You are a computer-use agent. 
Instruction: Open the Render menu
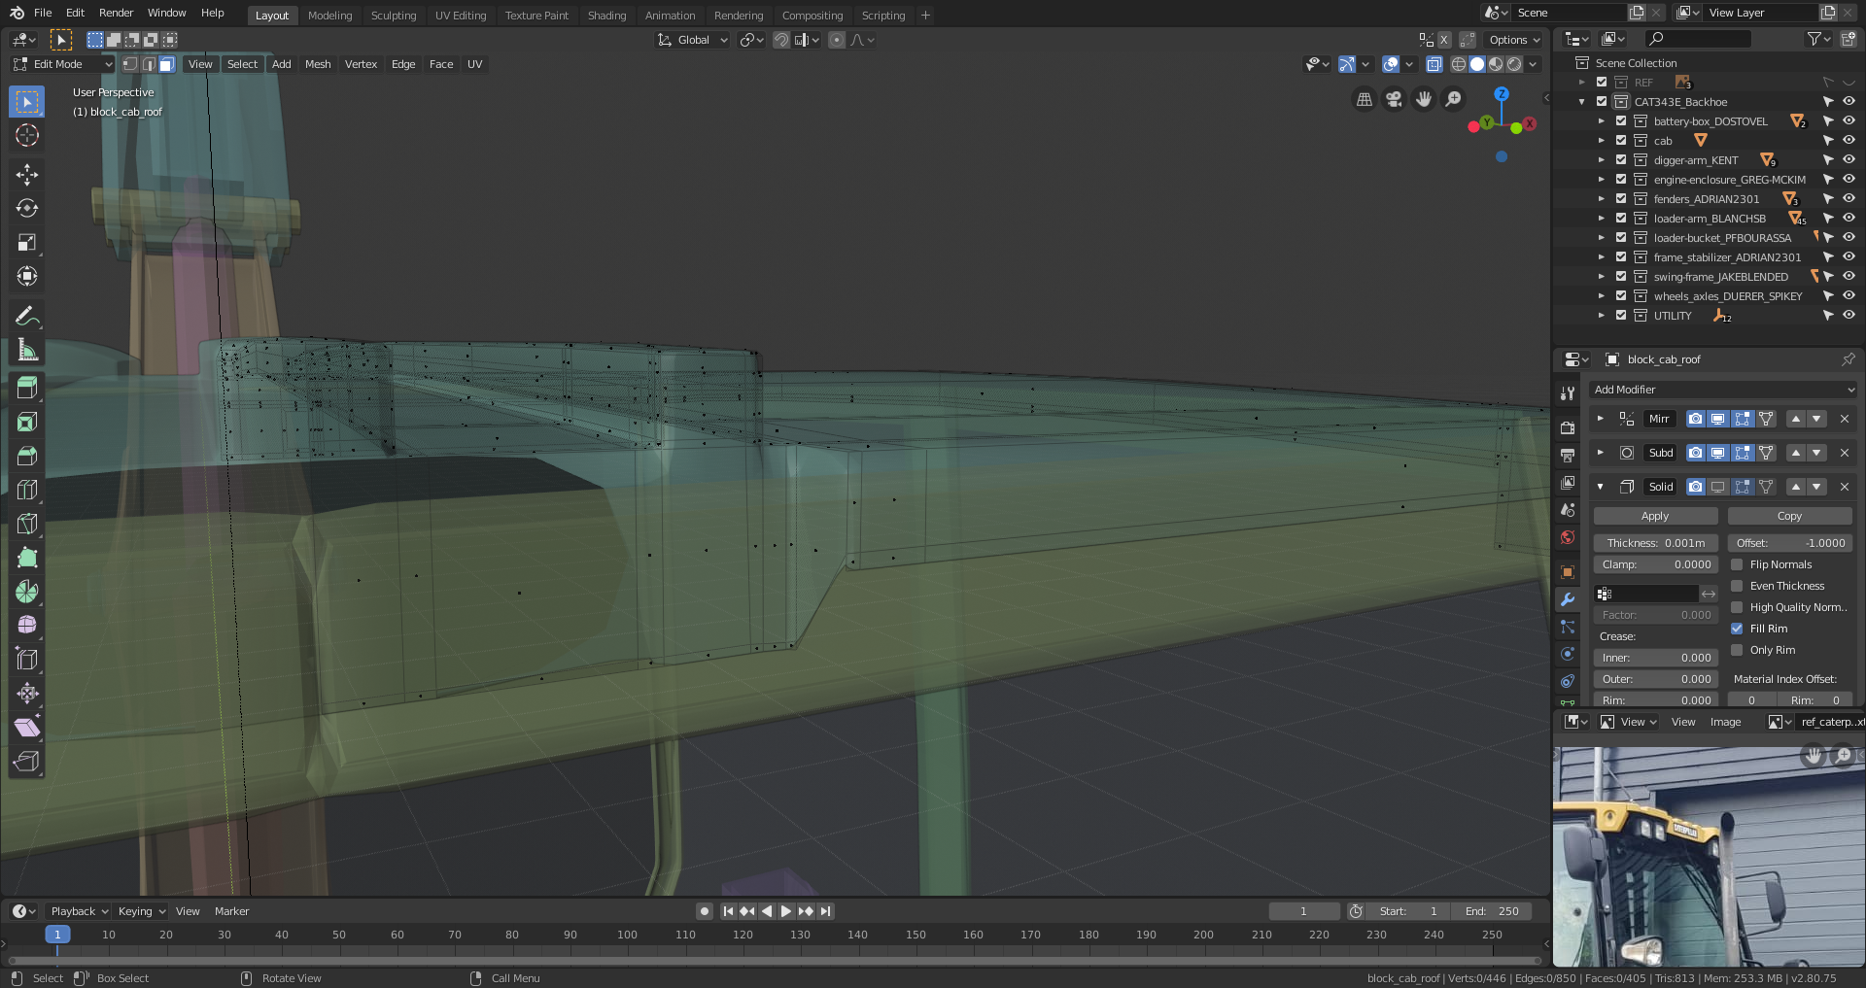tap(116, 13)
